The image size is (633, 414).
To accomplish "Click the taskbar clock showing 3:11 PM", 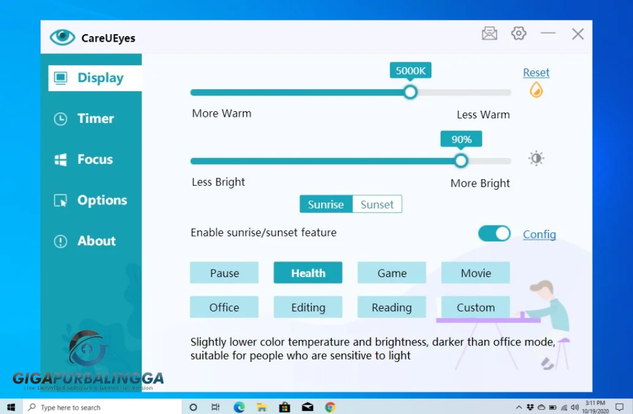I will click(x=595, y=407).
